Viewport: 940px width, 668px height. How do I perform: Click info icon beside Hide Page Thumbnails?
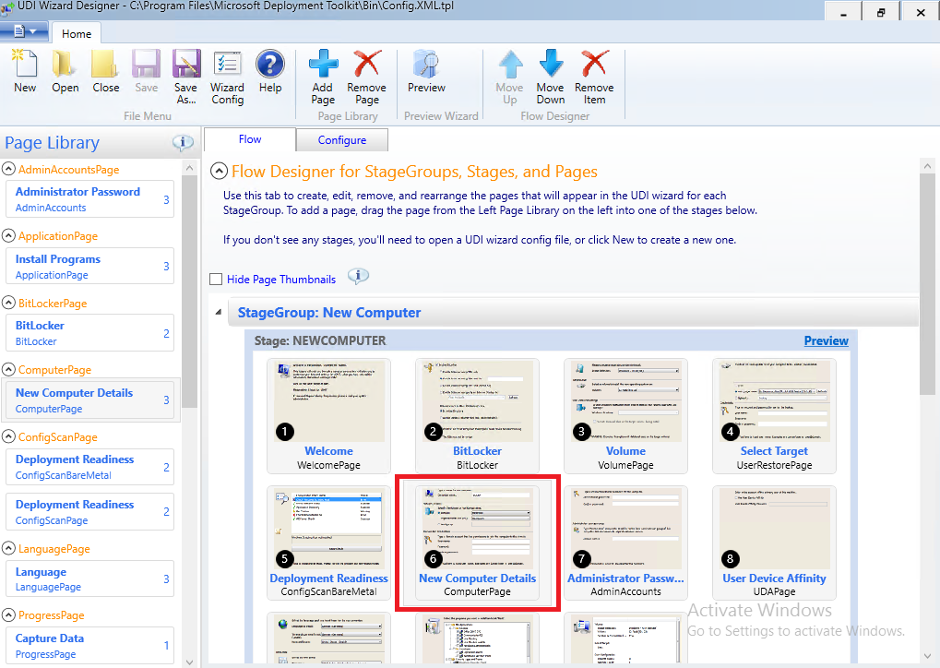point(359,277)
